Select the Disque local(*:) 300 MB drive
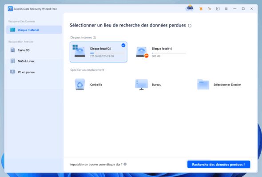 (x=161, y=52)
